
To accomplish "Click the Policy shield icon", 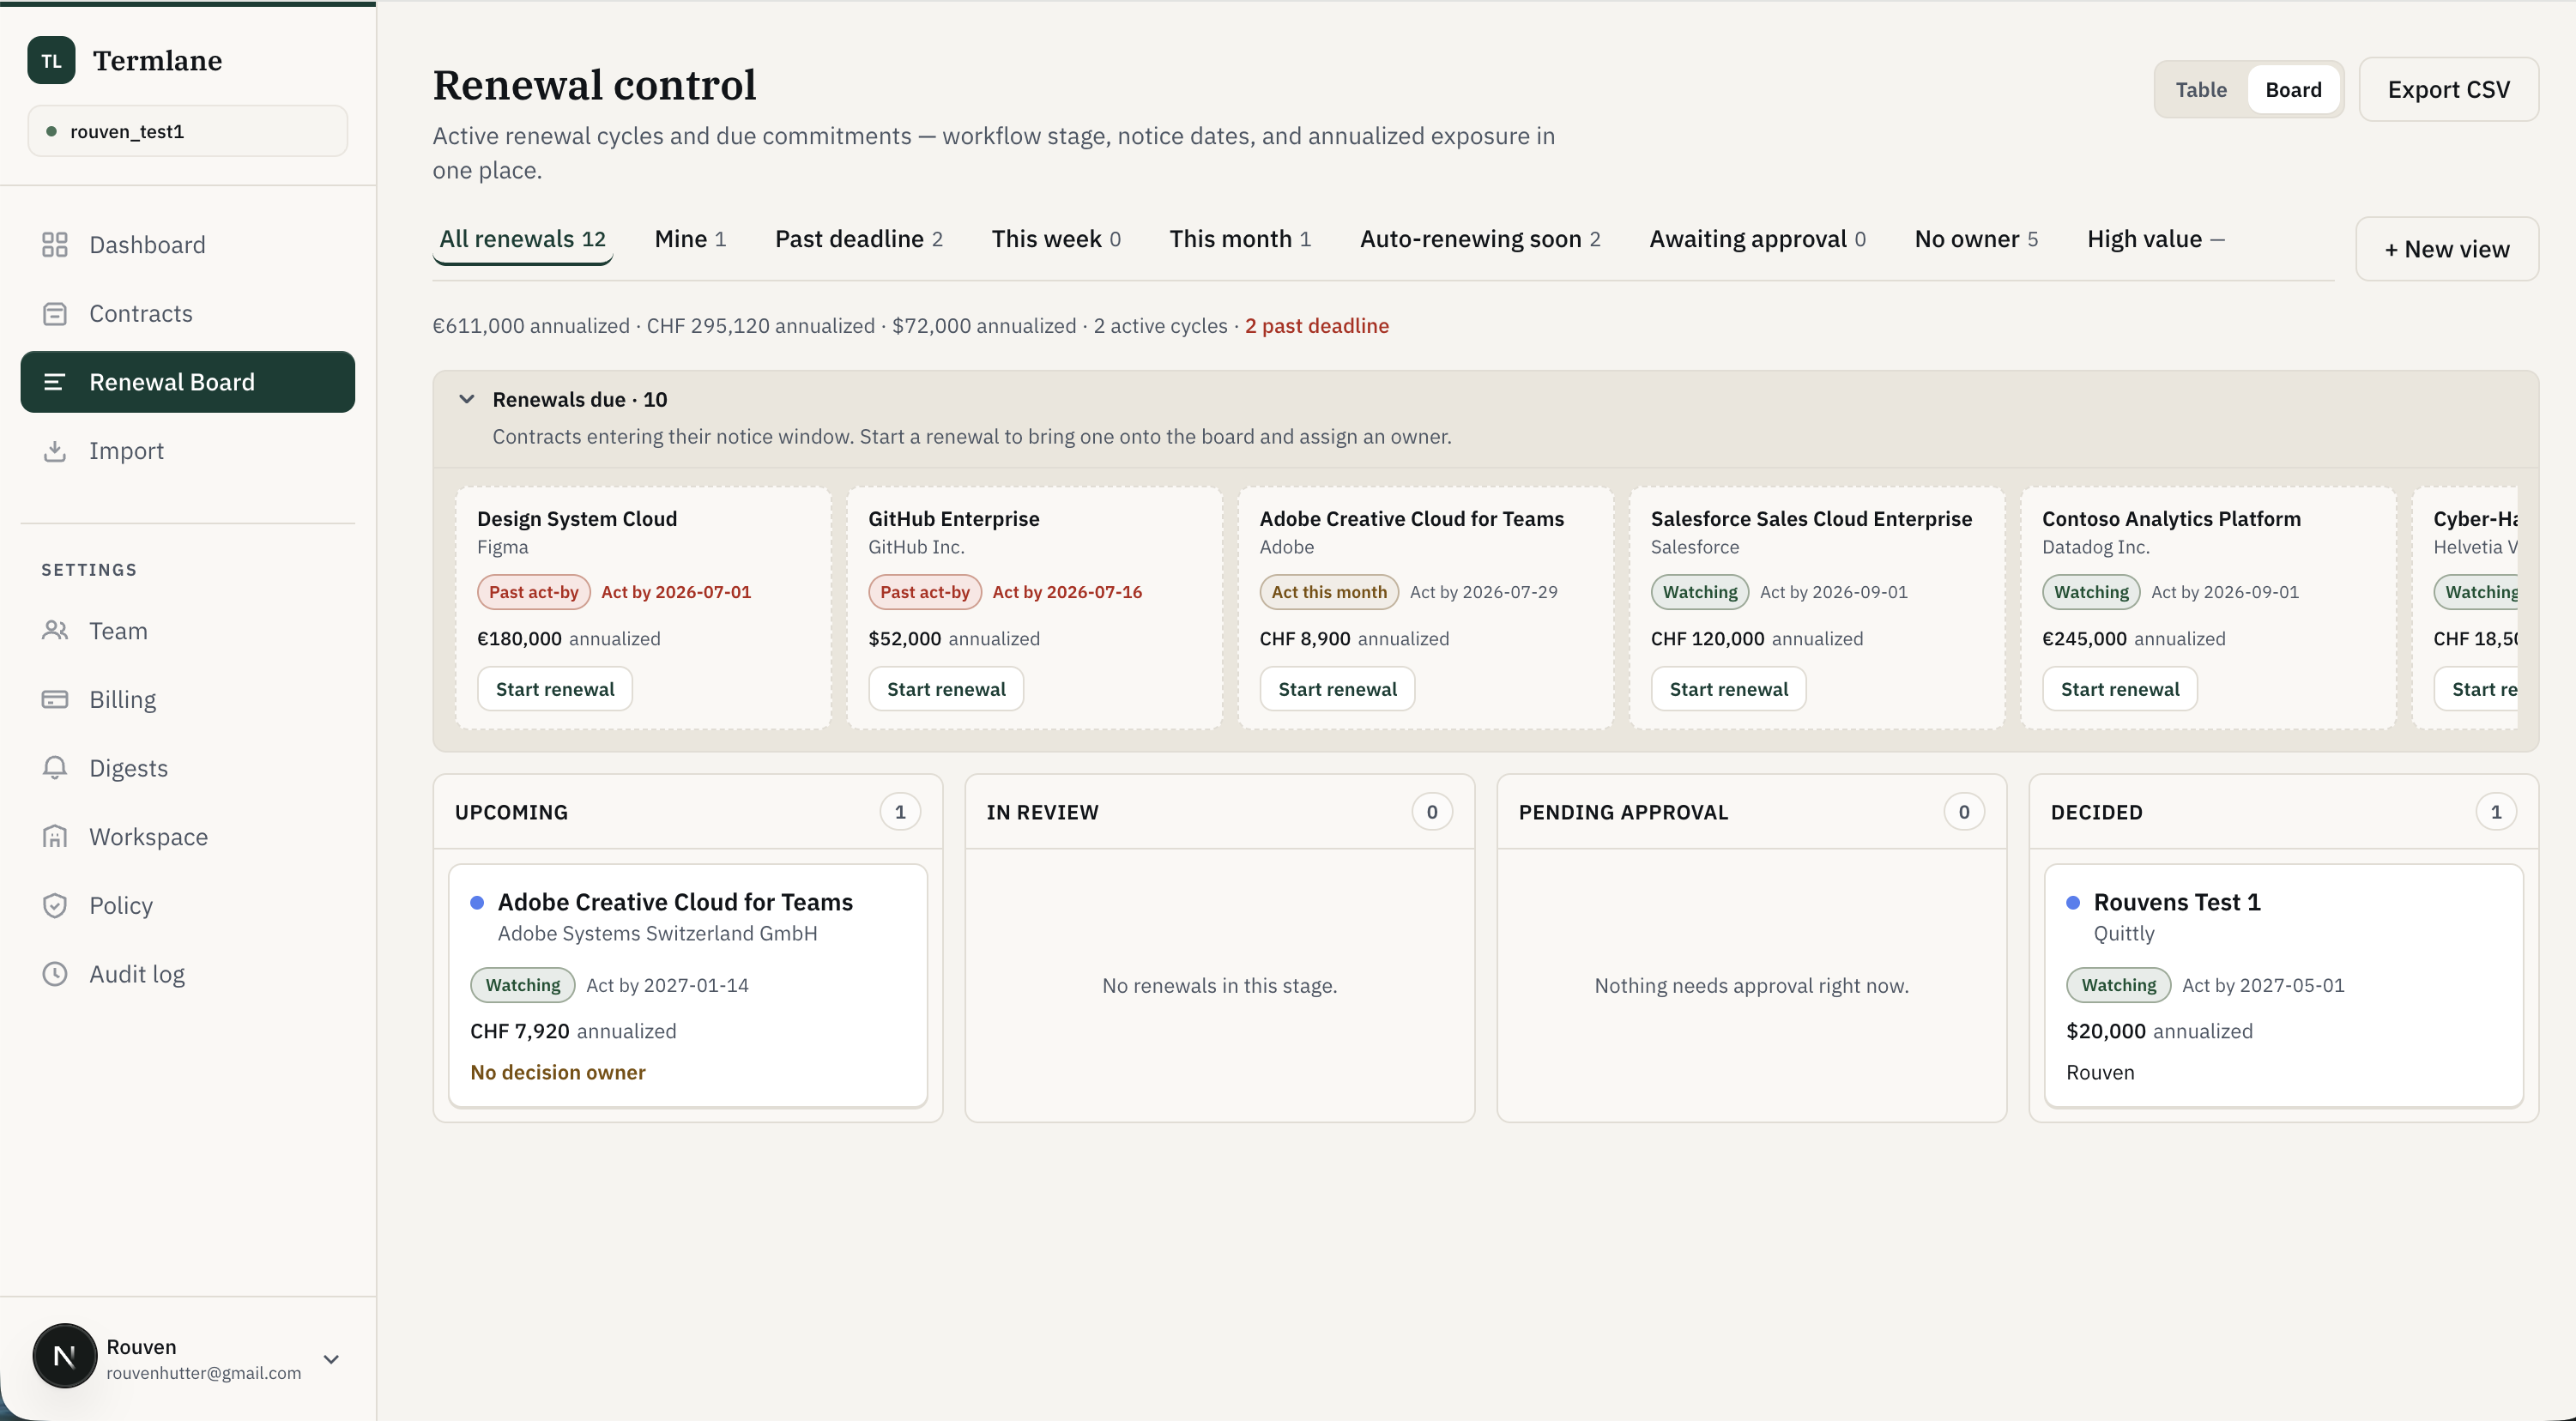I will coord(55,906).
